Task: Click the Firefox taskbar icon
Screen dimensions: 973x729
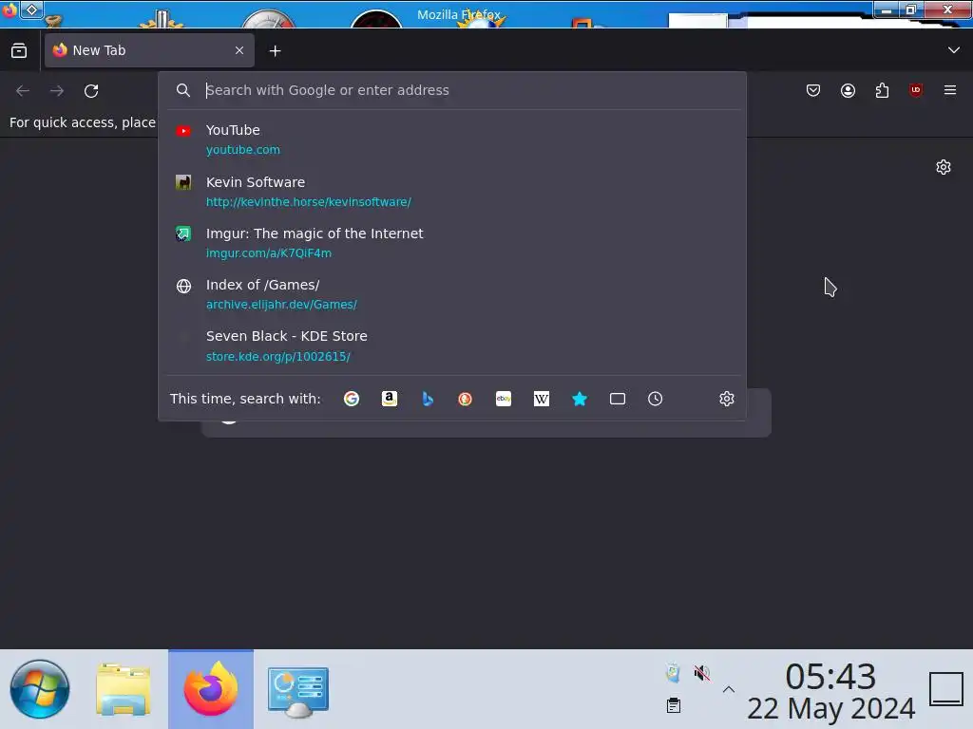Action: coord(211,689)
